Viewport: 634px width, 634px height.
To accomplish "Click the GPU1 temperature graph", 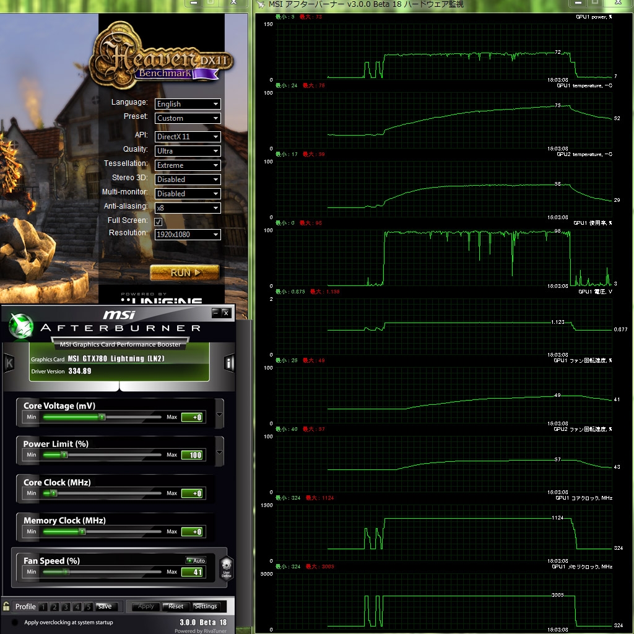I will point(443,120).
